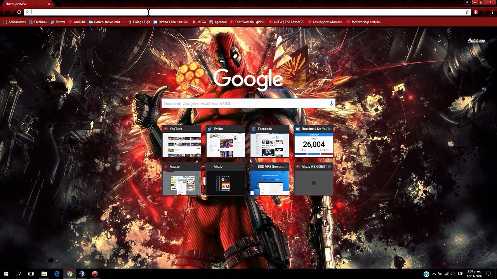Open the Twitter most-visited thumbnail
Viewport: 497px width, 279px height.
(226, 141)
